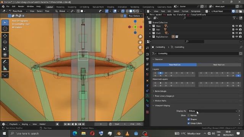Pick the Measure tool

click(x=5, y=68)
